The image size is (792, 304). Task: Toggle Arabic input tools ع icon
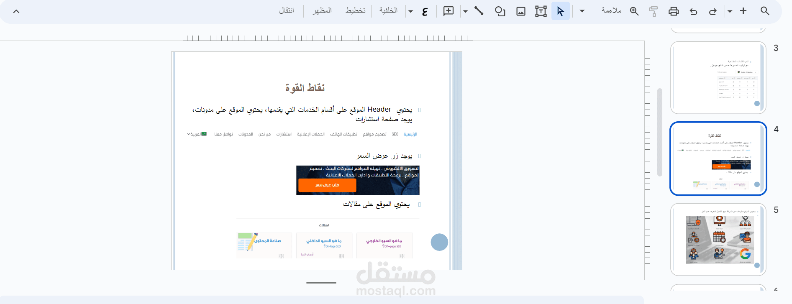425,11
